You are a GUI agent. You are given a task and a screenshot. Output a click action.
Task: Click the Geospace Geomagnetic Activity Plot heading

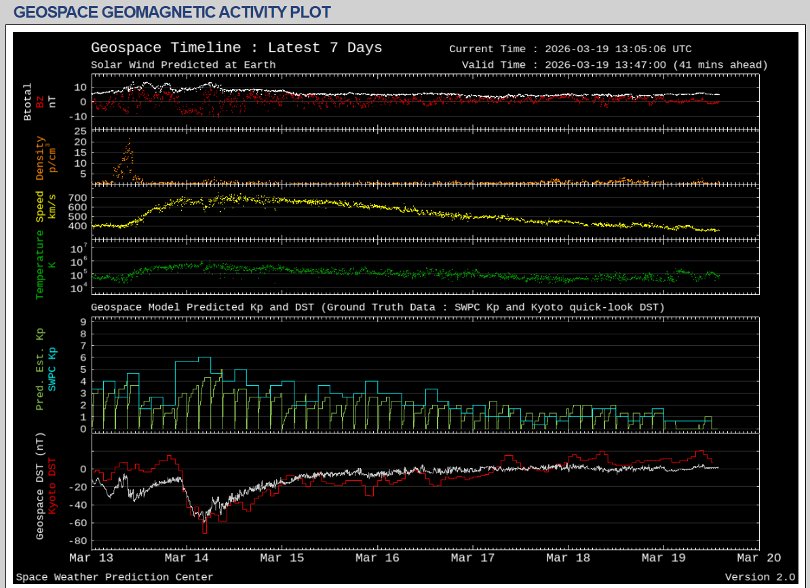pyautogui.click(x=172, y=12)
